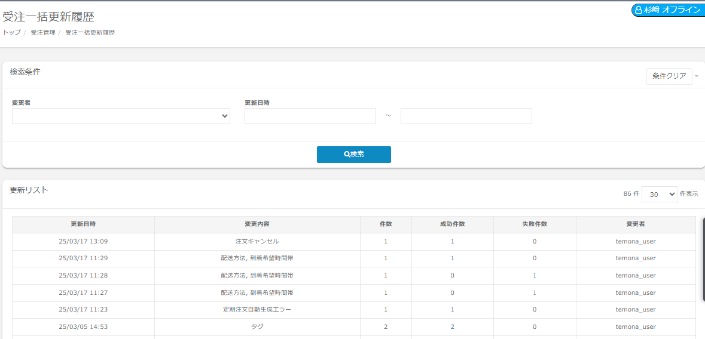Select the 定期注文自動生成エラー cell
The image size is (705, 339).
[x=257, y=309]
